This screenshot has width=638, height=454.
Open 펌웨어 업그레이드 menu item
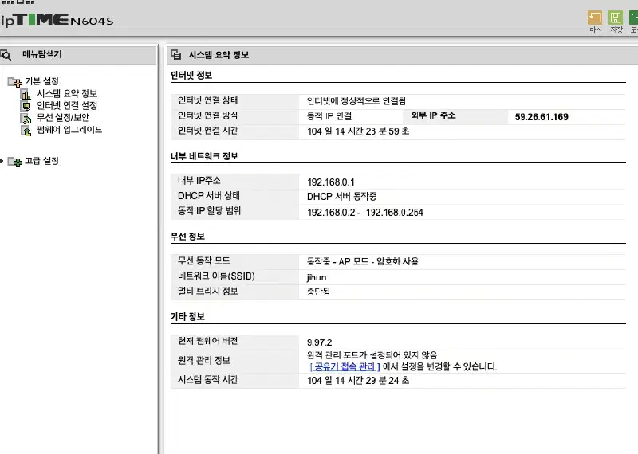69,130
